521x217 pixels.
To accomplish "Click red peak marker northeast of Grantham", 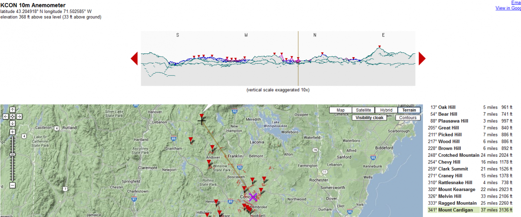I will click(191, 139).
